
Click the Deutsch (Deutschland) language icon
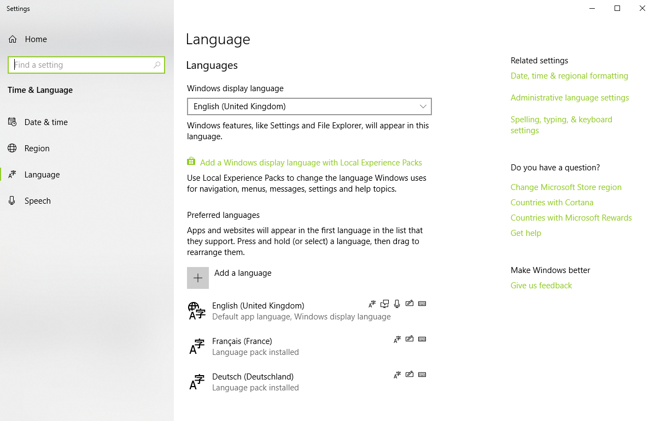(197, 382)
